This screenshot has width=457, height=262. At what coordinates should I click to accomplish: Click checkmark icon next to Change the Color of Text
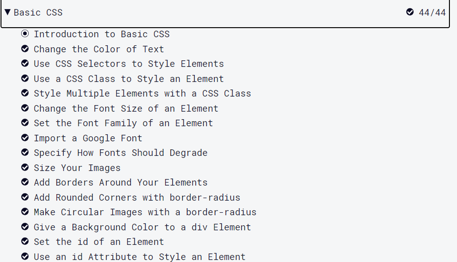click(x=25, y=49)
